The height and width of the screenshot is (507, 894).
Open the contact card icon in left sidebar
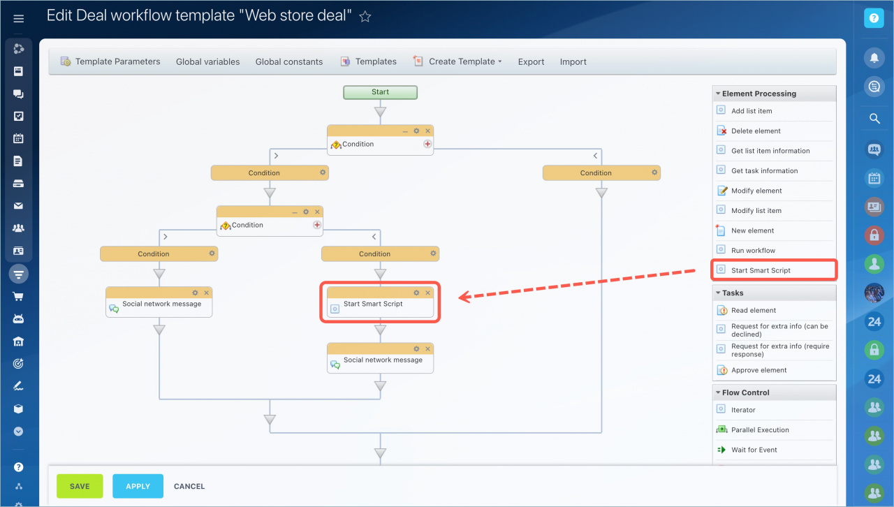[x=19, y=251]
